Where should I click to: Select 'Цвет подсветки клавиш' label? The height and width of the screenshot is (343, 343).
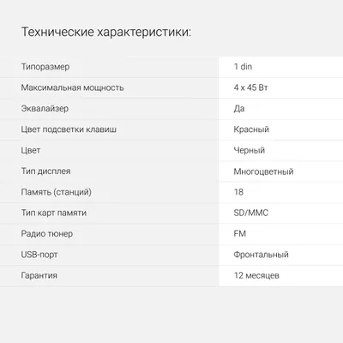69,129
